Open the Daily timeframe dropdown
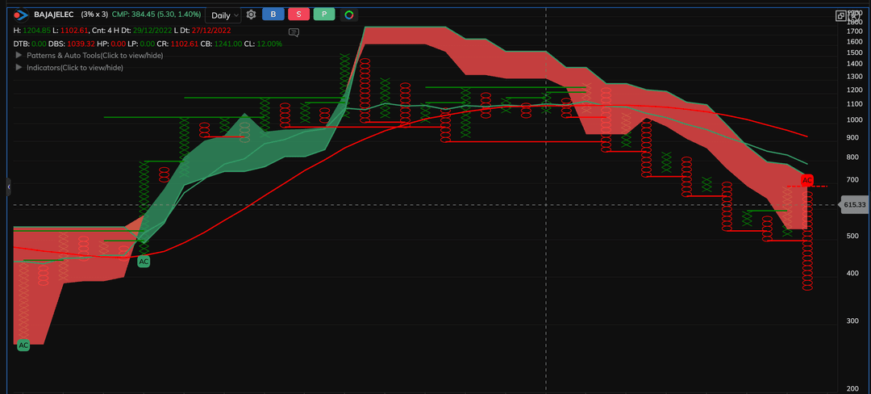The image size is (871, 394). [x=224, y=15]
